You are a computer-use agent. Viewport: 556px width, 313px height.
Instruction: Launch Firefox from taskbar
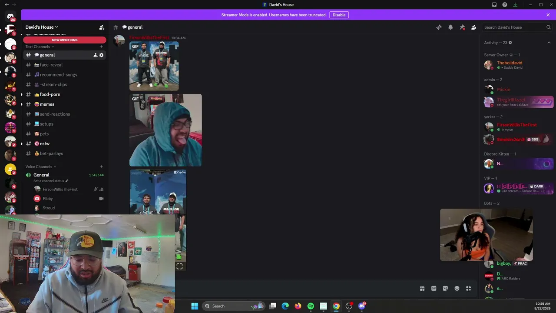[298, 306]
